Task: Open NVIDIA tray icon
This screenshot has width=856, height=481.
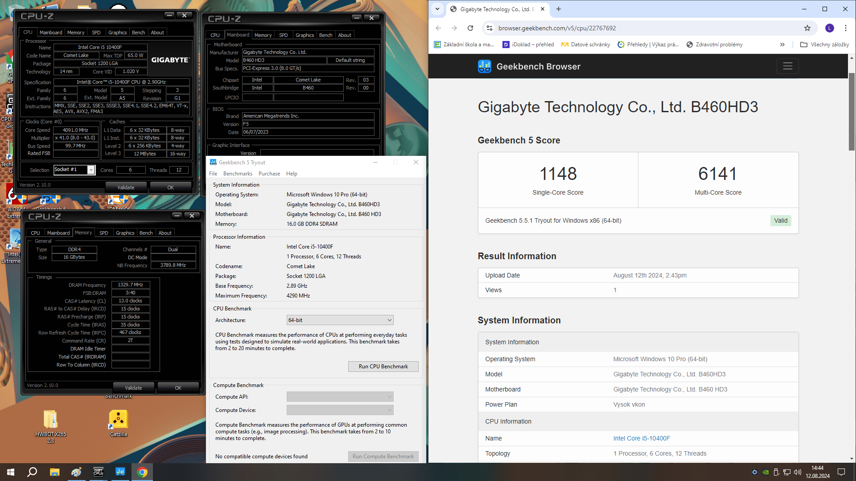Action: (765, 472)
